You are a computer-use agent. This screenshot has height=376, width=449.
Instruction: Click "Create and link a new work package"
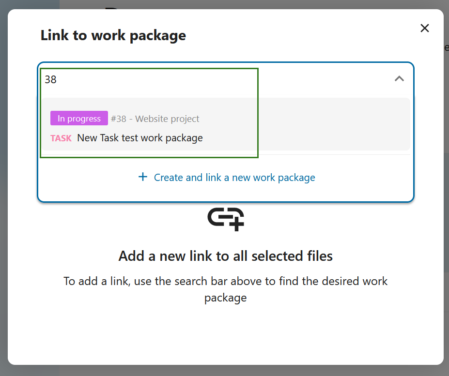(234, 177)
